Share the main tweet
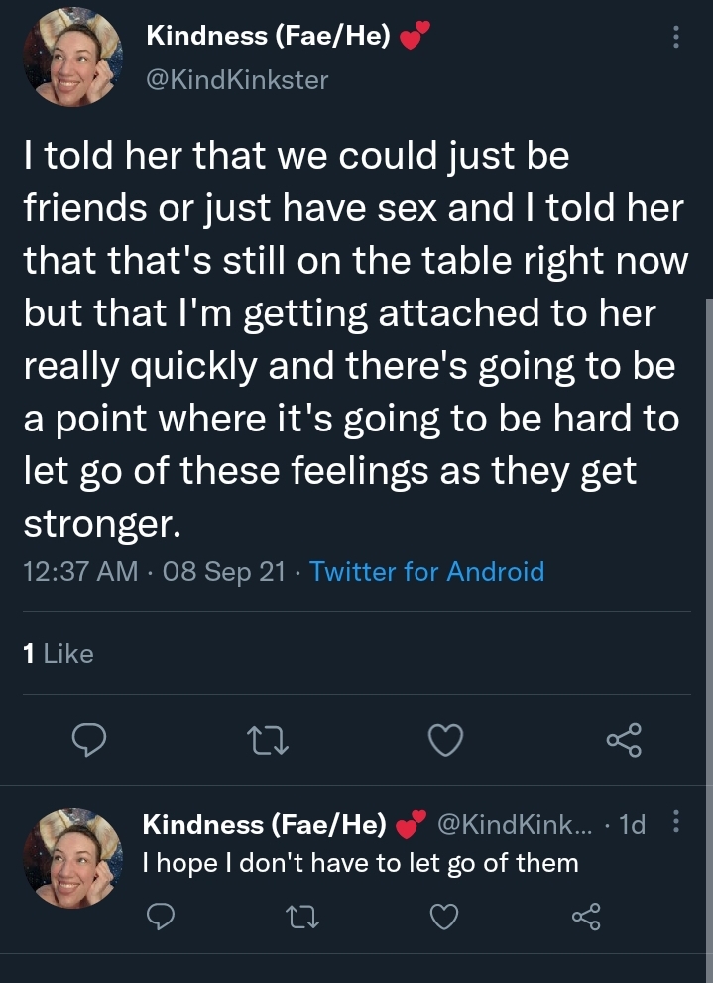The height and width of the screenshot is (983, 713). point(624,740)
